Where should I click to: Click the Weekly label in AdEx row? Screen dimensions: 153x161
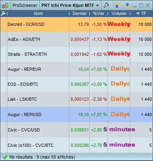pos(119,39)
